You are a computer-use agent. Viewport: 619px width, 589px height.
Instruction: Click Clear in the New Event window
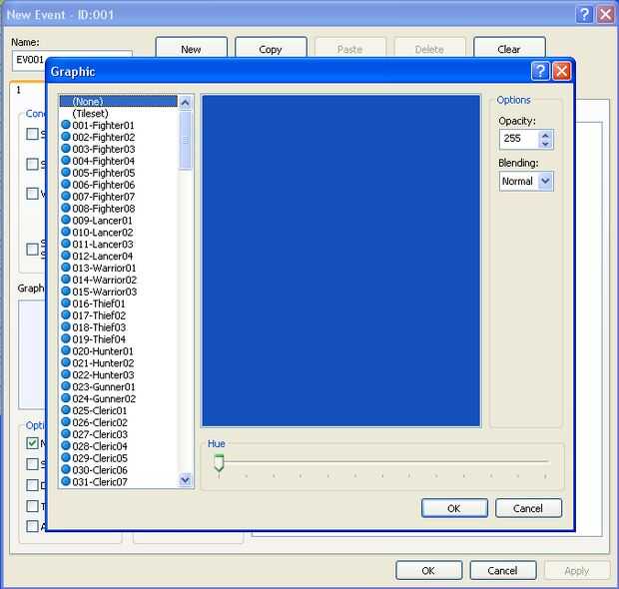(x=509, y=49)
